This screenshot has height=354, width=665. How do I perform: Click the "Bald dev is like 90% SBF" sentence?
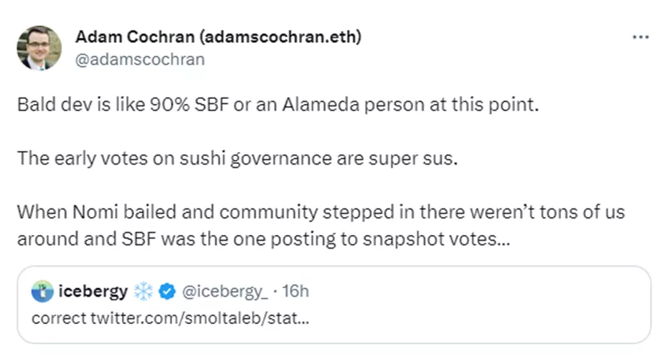point(277,104)
